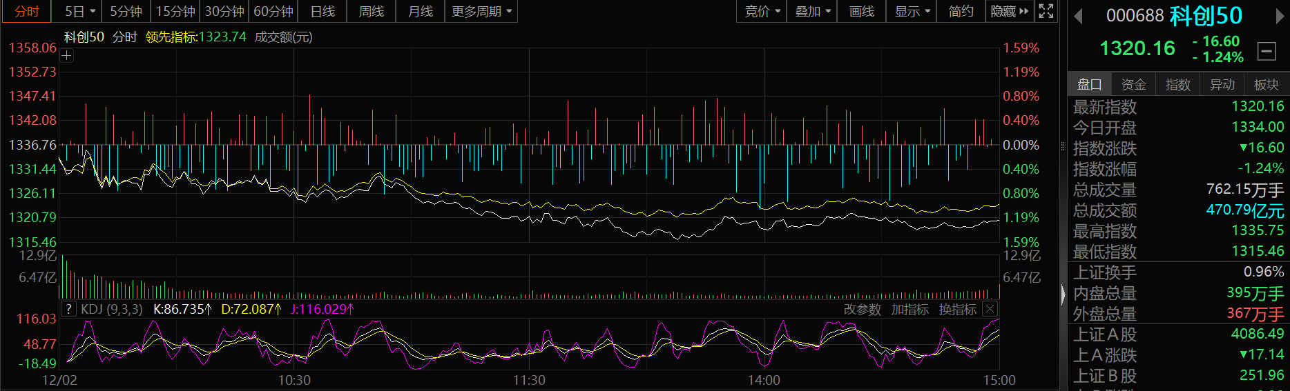Screen dimensions: 1290x391
Task: Click the next stock right arrow
Action: point(1280,16)
